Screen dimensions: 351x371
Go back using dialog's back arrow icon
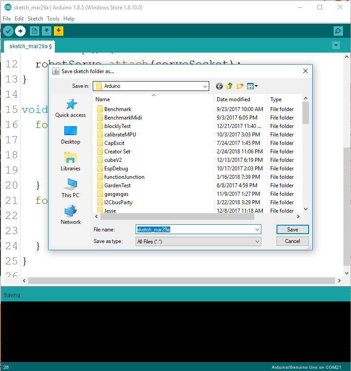219,86
